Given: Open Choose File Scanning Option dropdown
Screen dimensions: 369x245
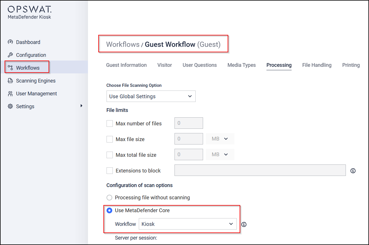Looking at the screenshot, I should [x=151, y=96].
